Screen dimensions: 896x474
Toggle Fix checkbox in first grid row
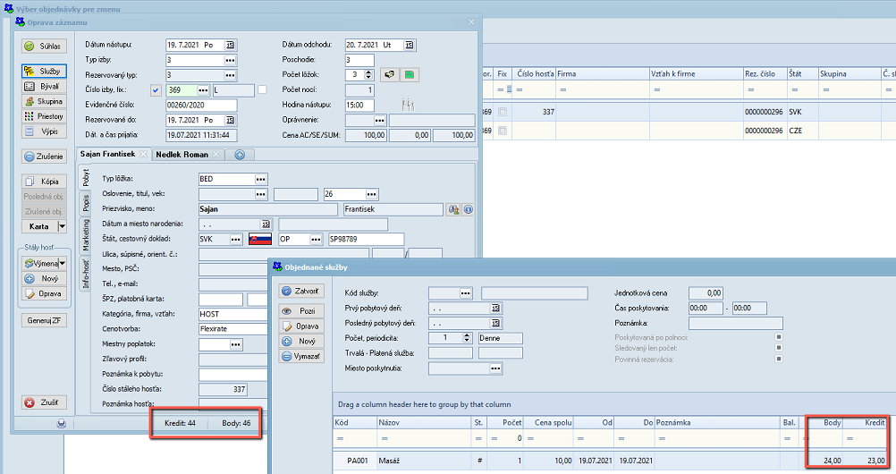[x=502, y=112]
